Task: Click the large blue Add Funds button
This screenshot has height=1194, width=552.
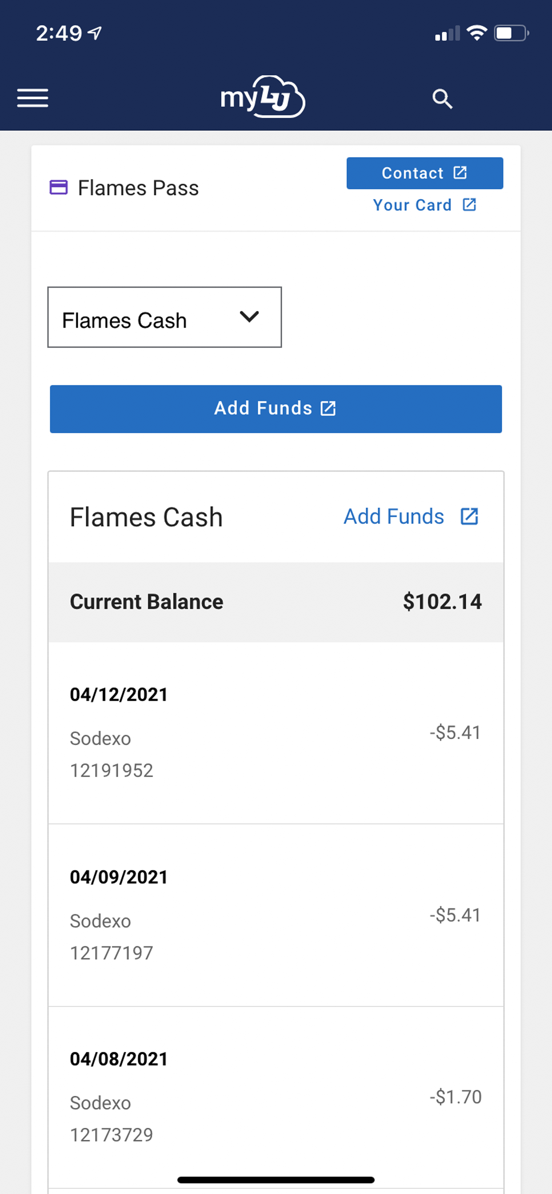Action: click(276, 409)
